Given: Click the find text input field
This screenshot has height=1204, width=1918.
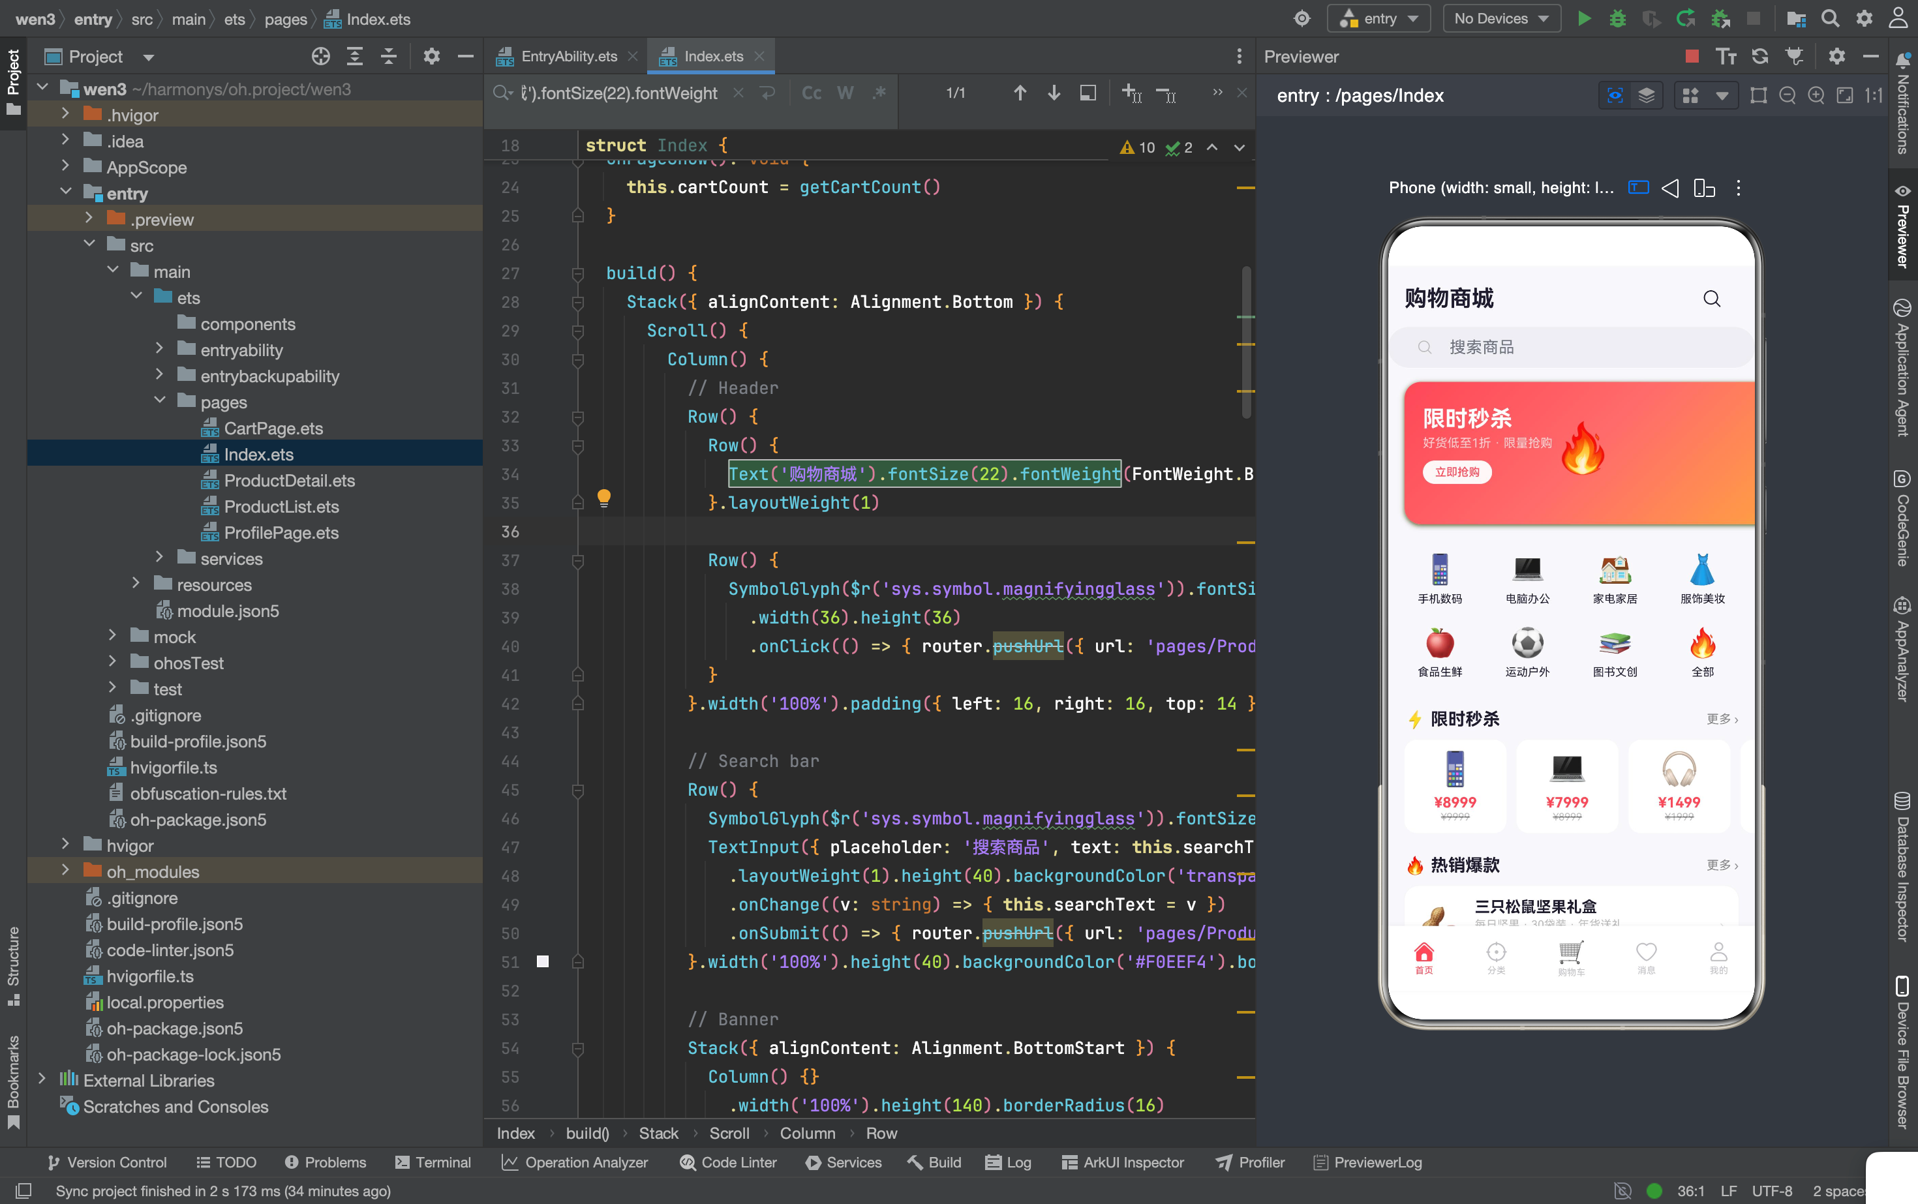Looking at the screenshot, I should coord(619,93).
